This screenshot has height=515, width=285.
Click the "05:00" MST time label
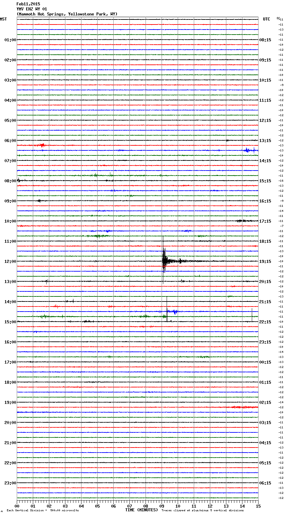10,121
